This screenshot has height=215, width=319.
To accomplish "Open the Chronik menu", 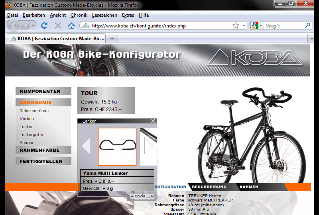I will [x=79, y=15].
